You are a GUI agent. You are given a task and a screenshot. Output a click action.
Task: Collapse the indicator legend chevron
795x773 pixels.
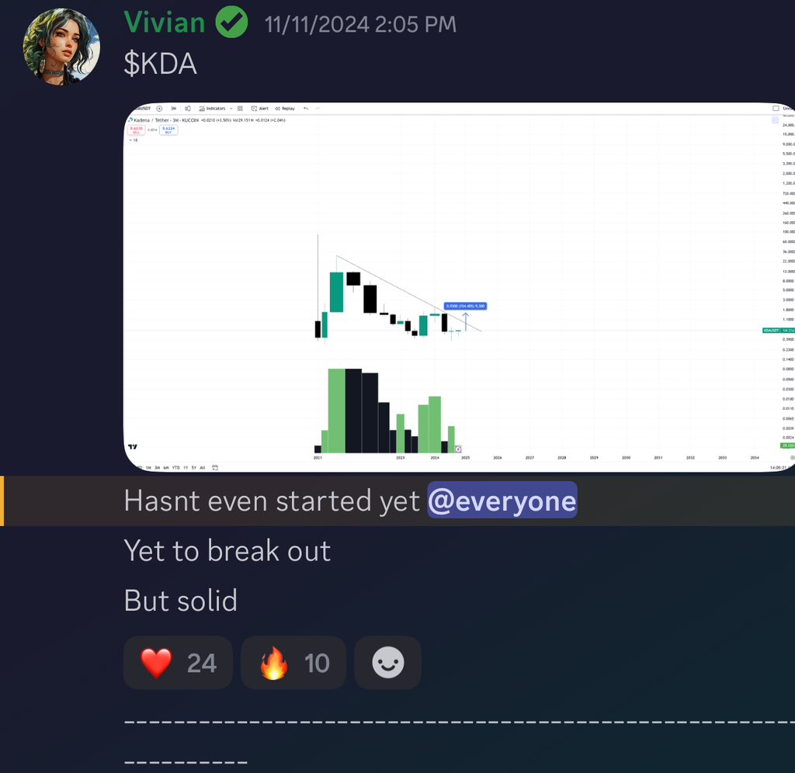[x=130, y=140]
